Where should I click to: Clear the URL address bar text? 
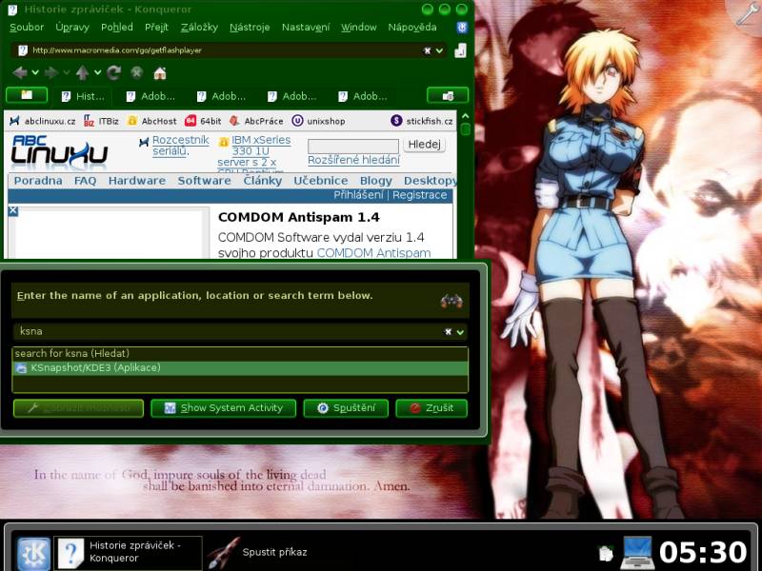click(428, 49)
